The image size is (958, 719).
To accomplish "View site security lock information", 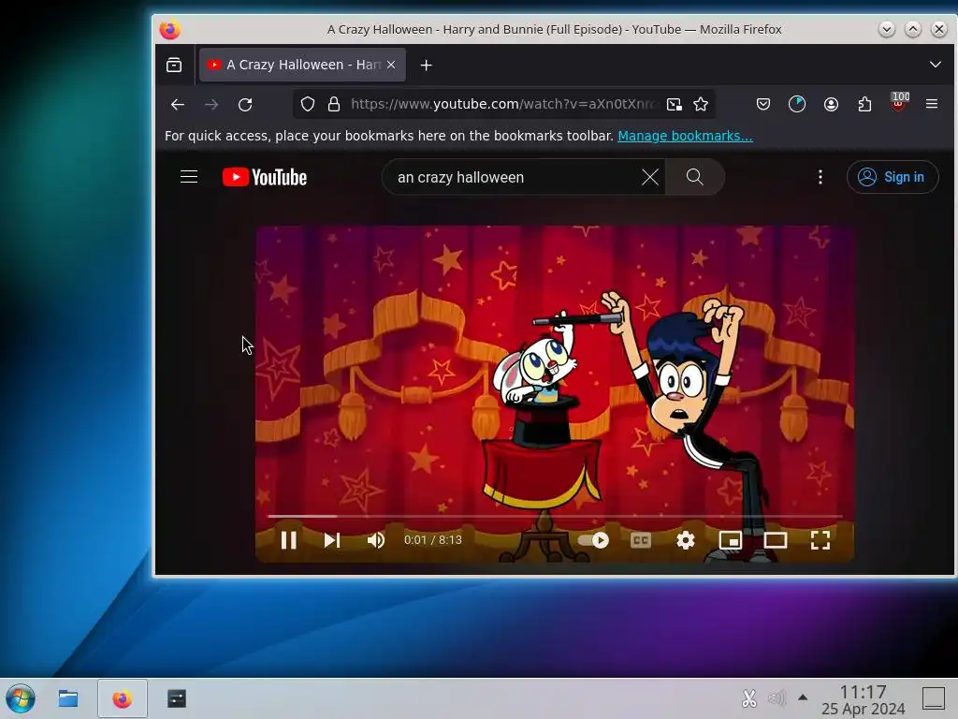I will (334, 105).
